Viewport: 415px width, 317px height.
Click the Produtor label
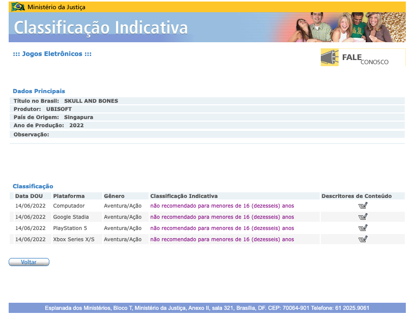click(x=27, y=109)
